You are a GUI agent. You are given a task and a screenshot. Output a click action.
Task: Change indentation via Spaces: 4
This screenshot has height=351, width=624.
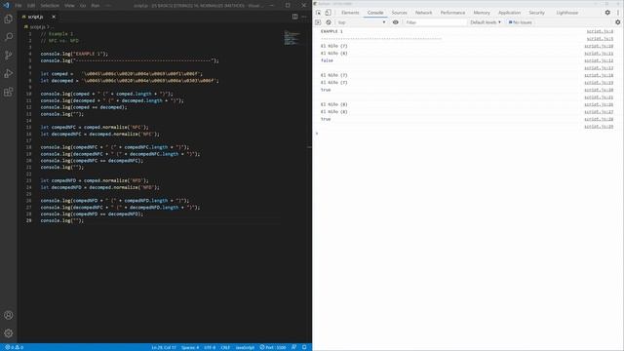(190, 347)
